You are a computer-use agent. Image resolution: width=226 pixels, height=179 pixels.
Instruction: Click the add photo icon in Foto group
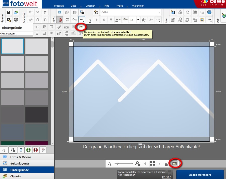point(173,12)
